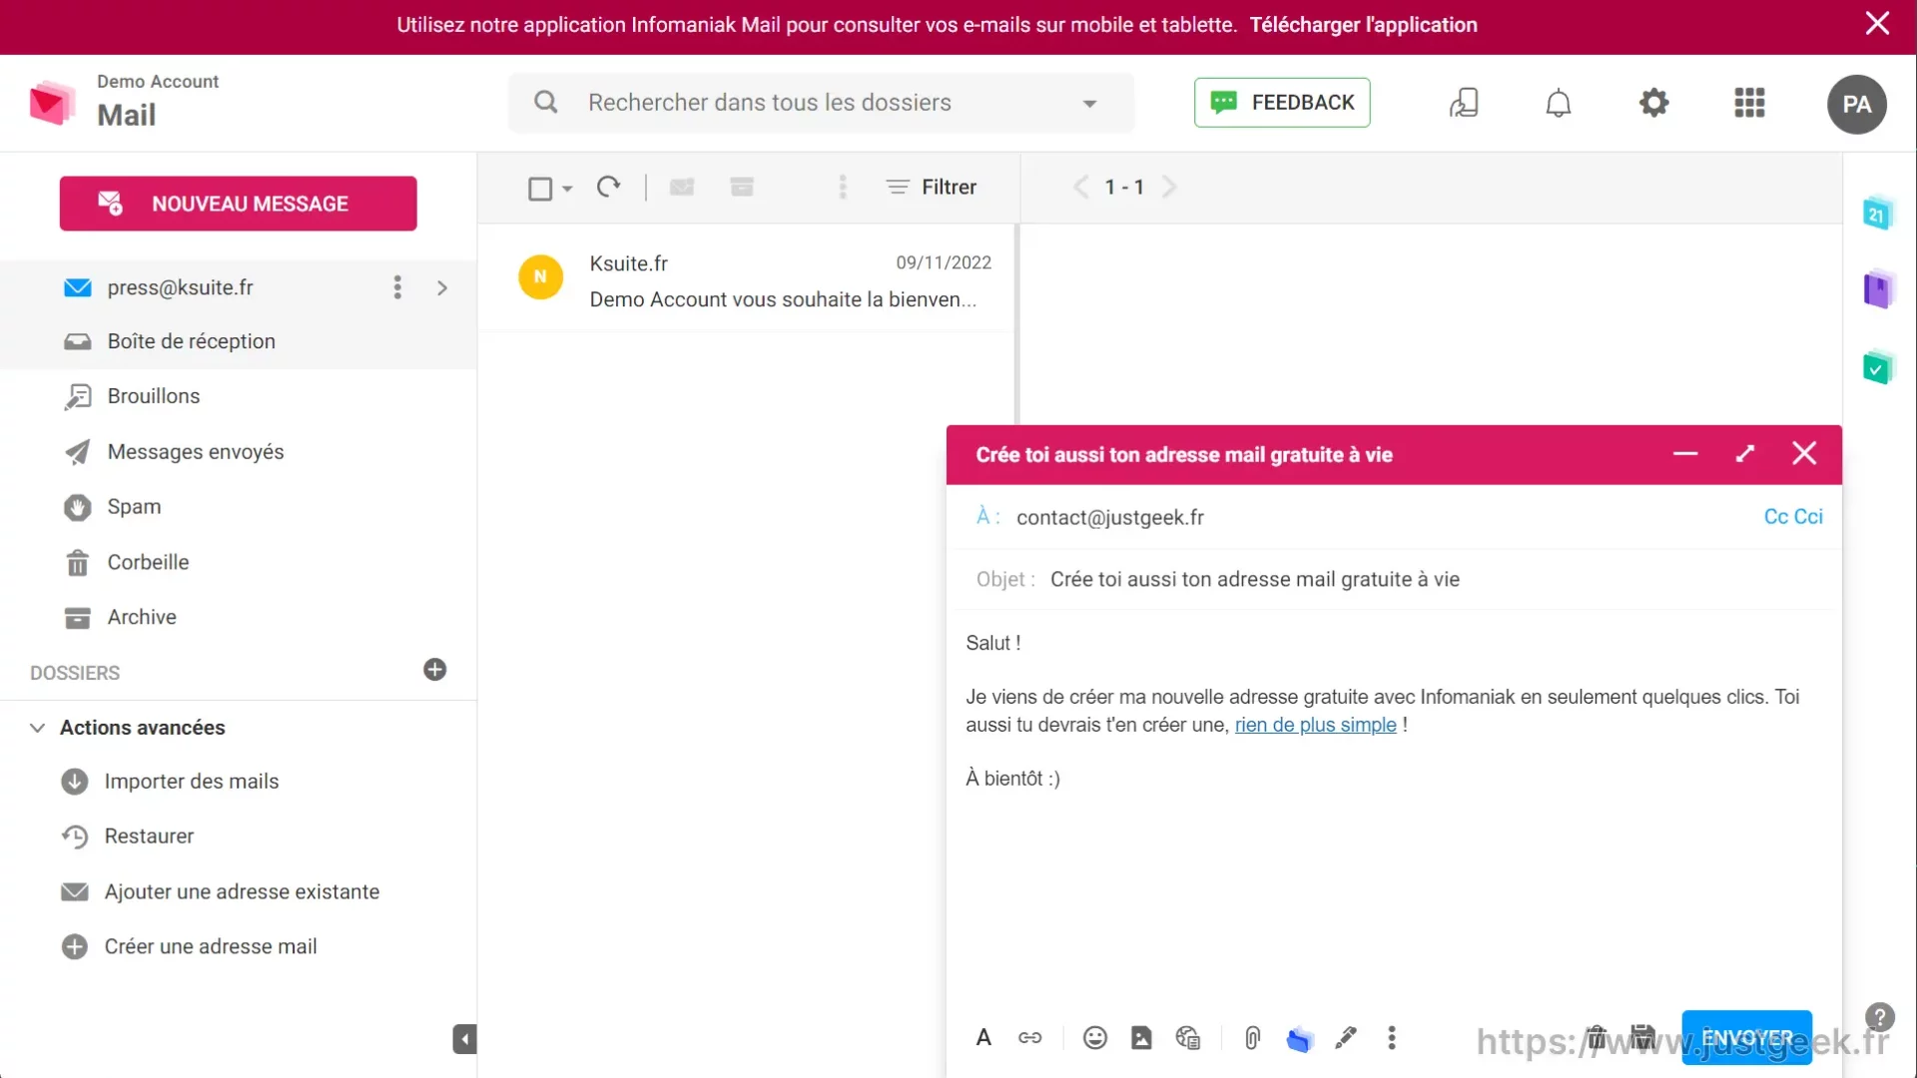Save the draft with the disk icon

pos(1643,1038)
